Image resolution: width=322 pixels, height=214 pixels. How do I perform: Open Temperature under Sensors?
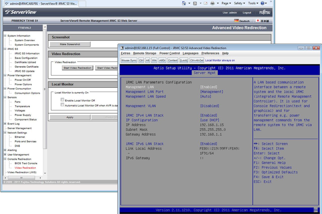pyautogui.click(x=22, y=106)
